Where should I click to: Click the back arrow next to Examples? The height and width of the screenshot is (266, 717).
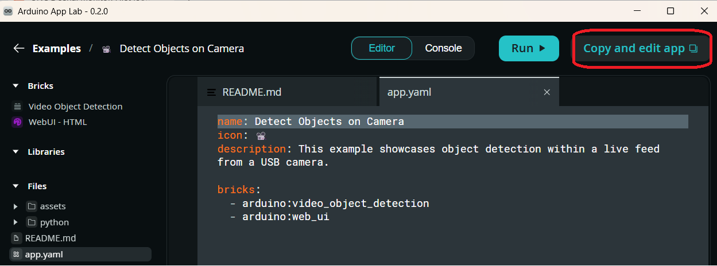pyautogui.click(x=19, y=49)
